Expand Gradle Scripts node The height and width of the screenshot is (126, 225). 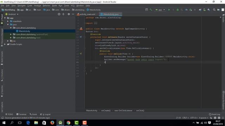5,44
